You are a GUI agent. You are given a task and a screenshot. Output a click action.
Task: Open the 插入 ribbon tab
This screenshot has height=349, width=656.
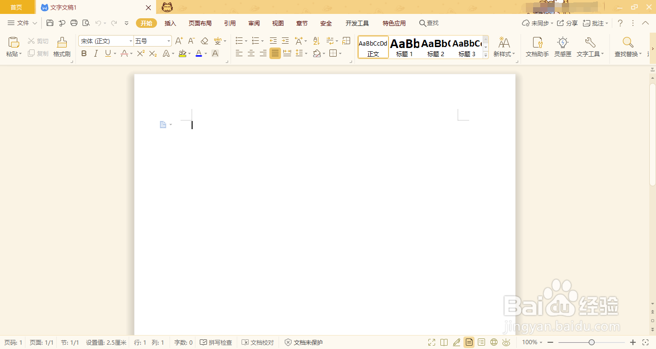[170, 23]
